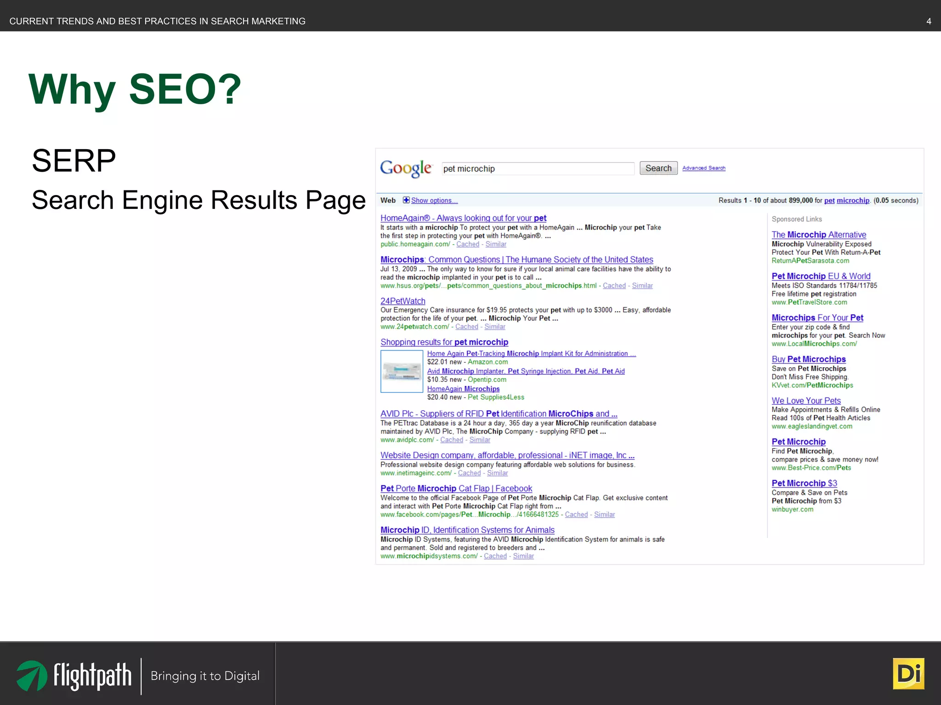The height and width of the screenshot is (705, 941).
Task: Click the Google logo
Action: 406,168
